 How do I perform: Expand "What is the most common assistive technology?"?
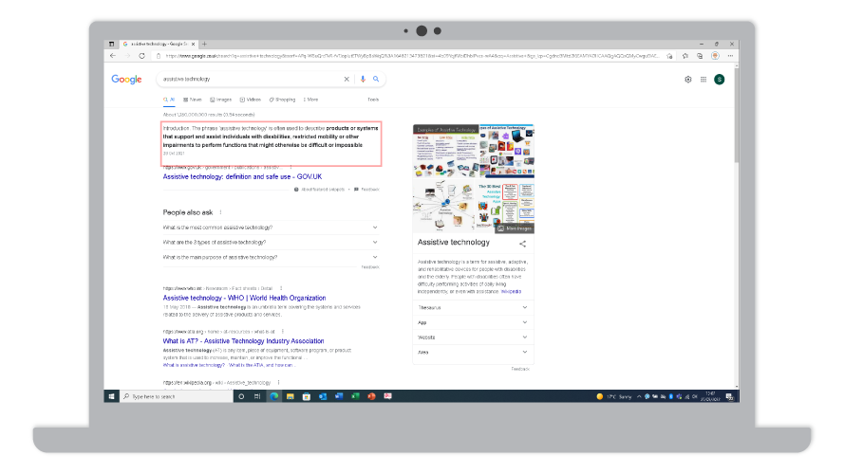click(x=375, y=228)
